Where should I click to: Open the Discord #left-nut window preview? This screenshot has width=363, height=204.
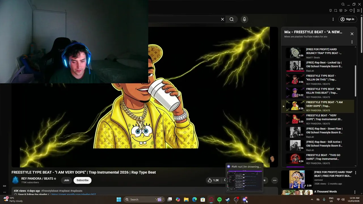(245, 178)
